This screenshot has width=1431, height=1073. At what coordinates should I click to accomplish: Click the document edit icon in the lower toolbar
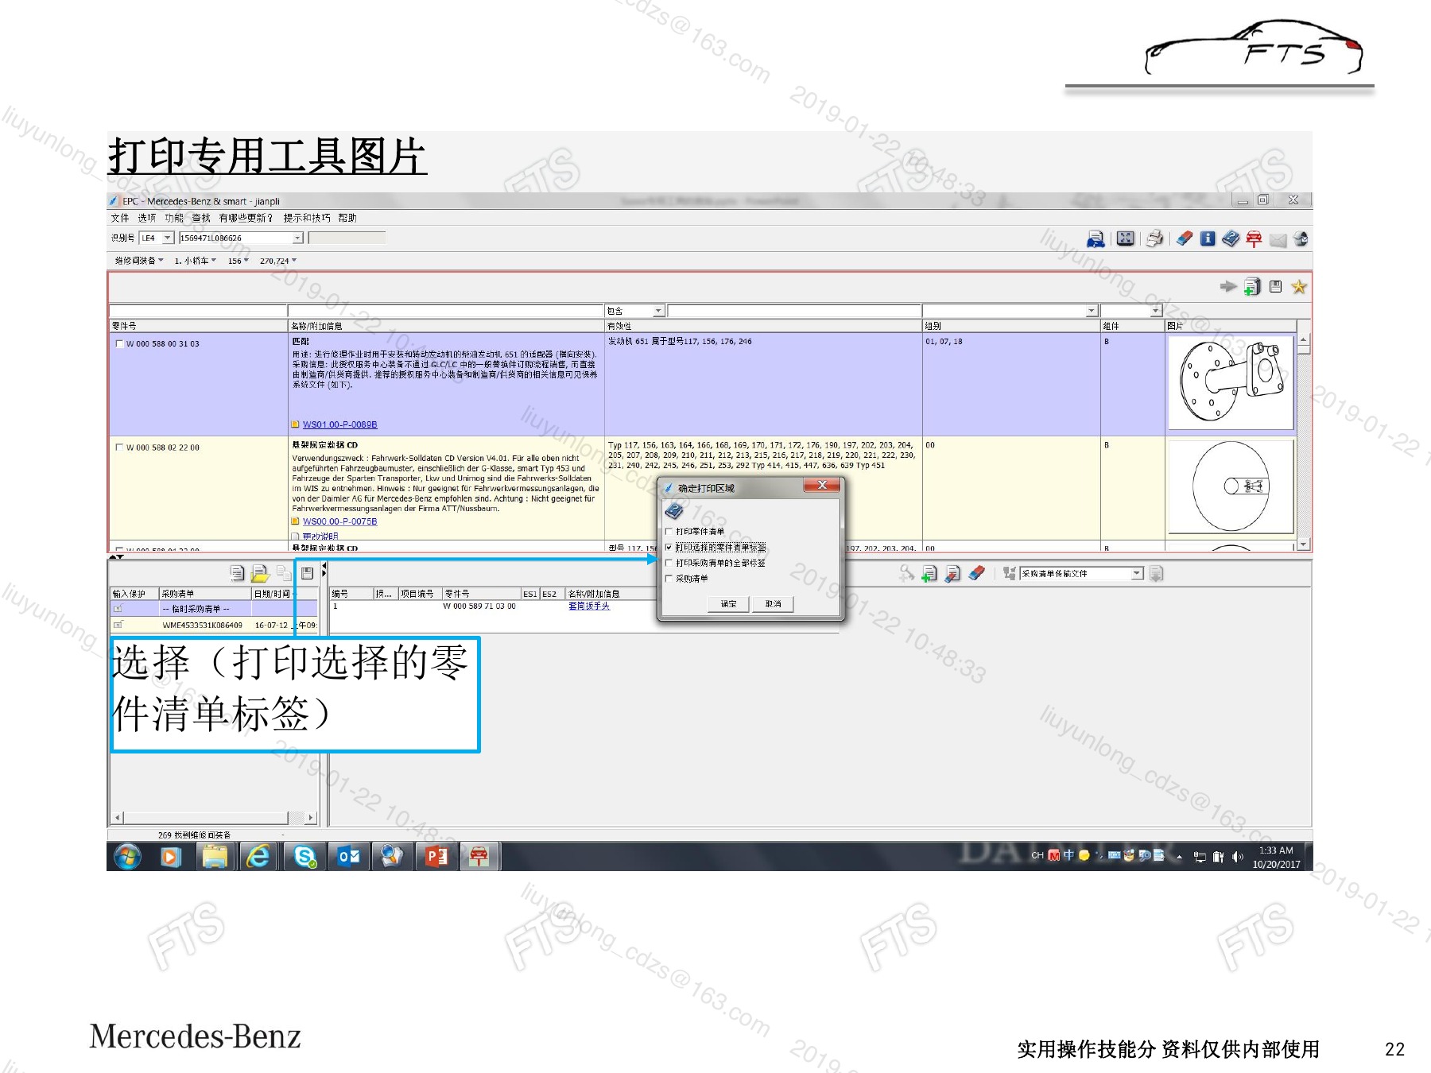[x=952, y=573]
